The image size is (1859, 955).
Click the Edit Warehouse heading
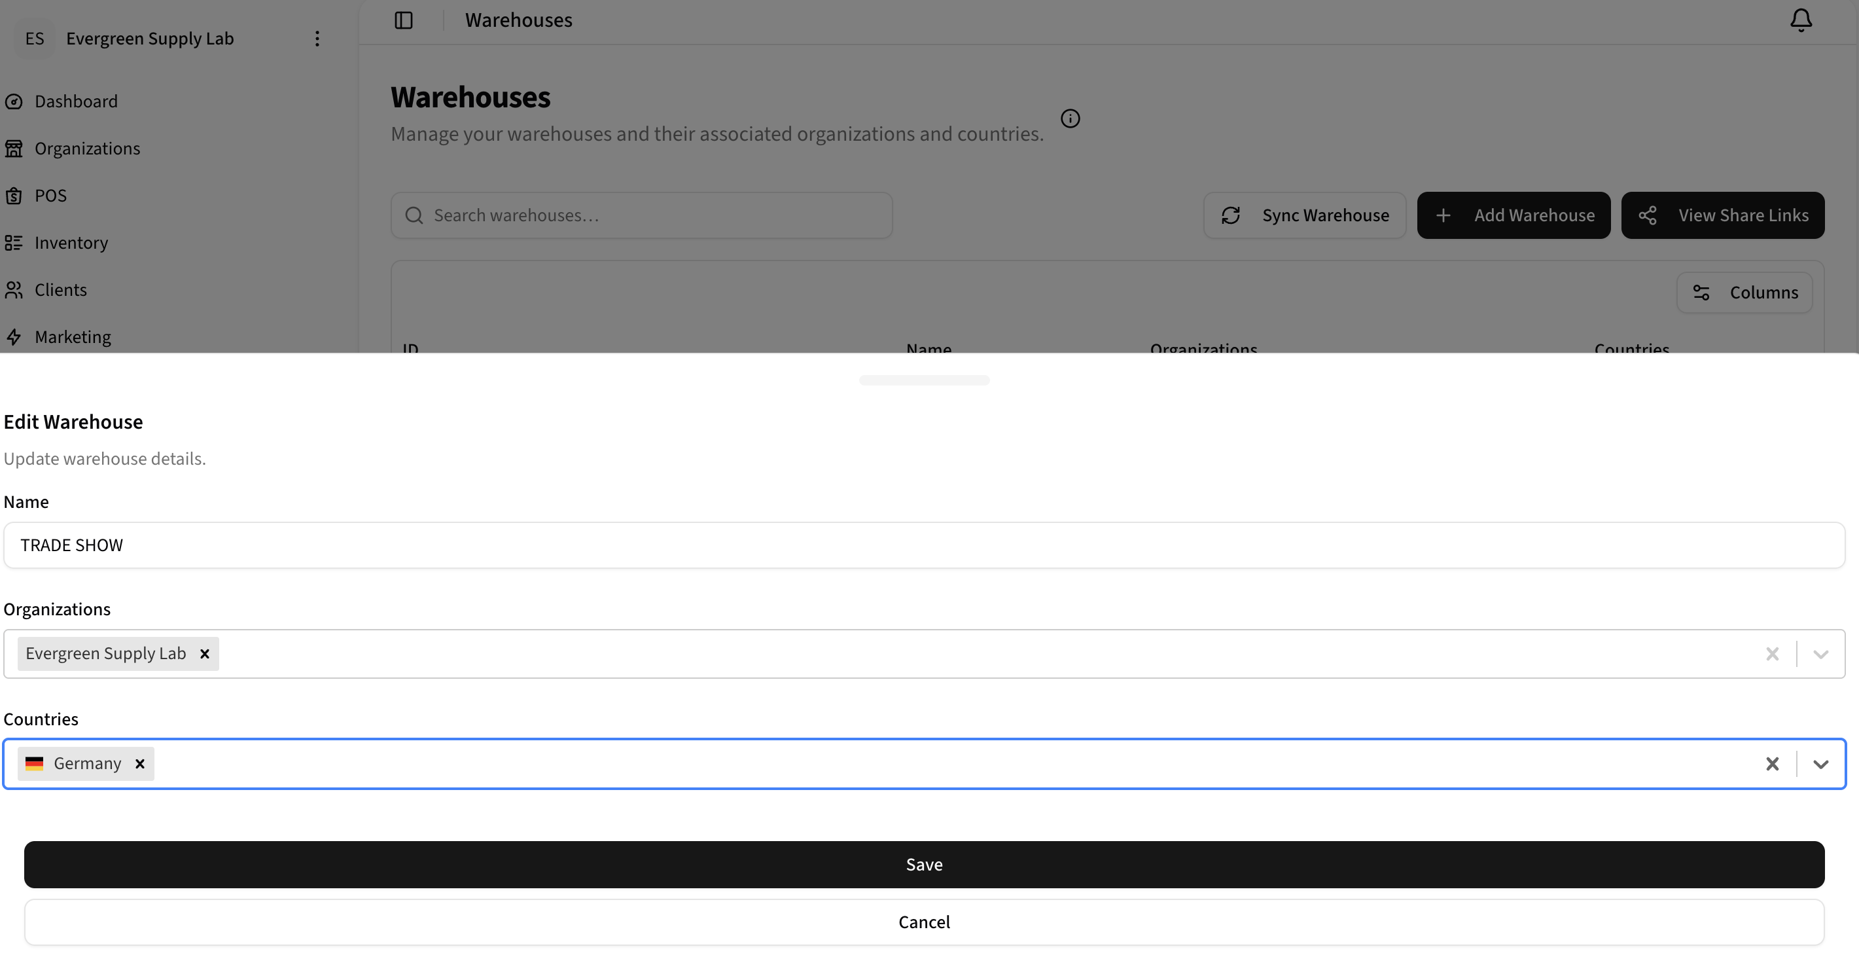pos(73,422)
